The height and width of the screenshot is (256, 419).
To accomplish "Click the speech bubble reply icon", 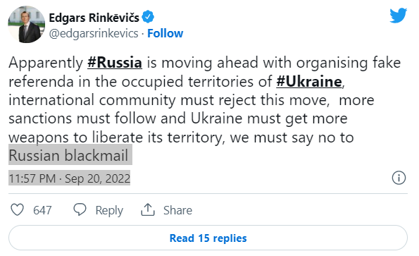I will 80,209.
